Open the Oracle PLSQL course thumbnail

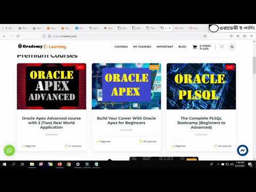coord(201,86)
